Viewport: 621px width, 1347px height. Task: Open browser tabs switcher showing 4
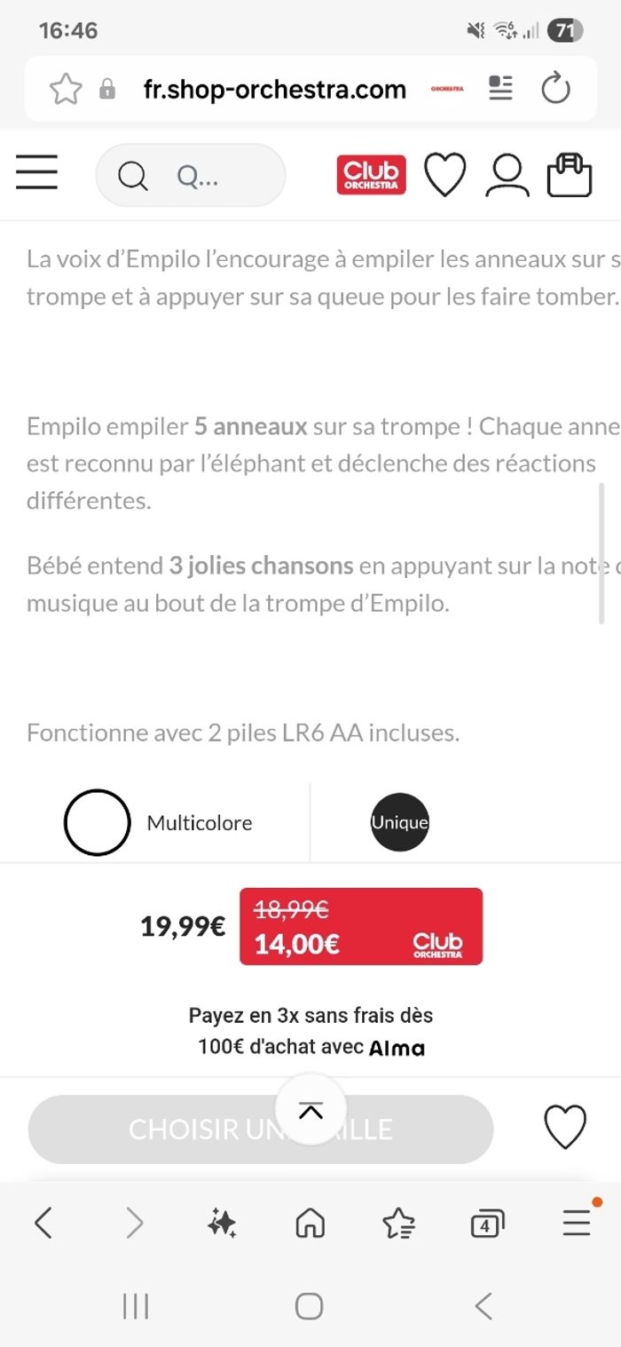click(x=486, y=1225)
